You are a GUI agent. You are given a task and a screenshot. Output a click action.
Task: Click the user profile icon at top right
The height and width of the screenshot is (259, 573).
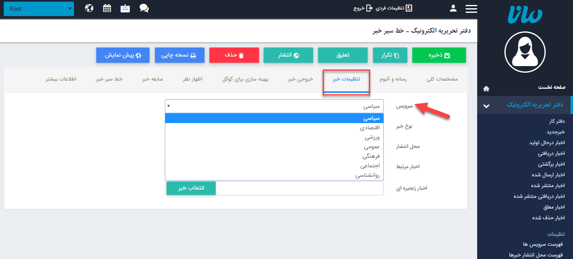click(x=453, y=8)
